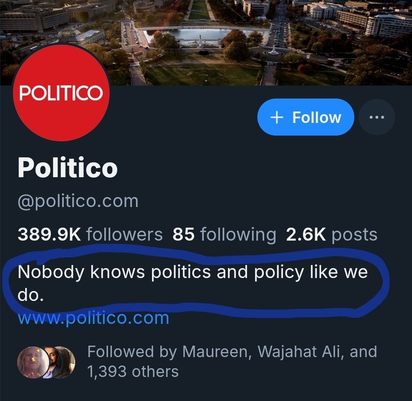The width and height of the screenshot is (412, 401).
Task: Click the Politico display name
Action: [x=68, y=168]
